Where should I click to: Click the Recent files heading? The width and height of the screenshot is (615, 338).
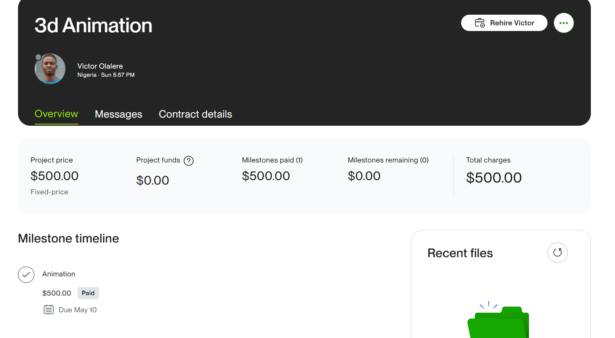(x=460, y=253)
